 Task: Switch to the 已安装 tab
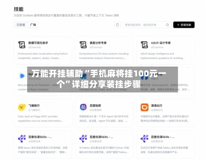(x=21, y=25)
